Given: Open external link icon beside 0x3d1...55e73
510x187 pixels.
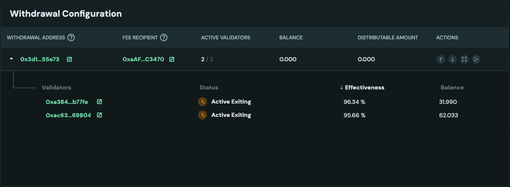Looking at the screenshot, I should (69, 59).
